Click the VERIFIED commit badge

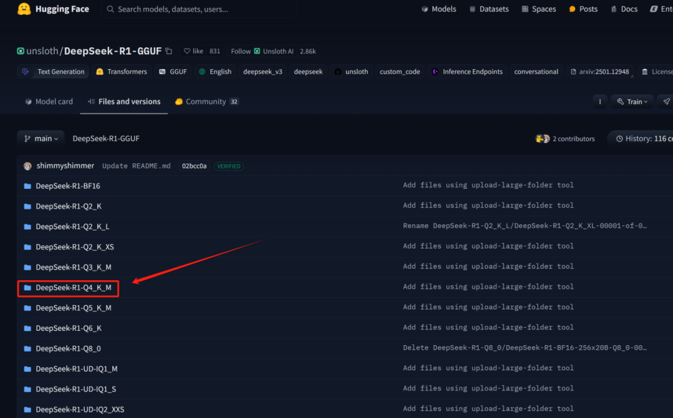(229, 166)
